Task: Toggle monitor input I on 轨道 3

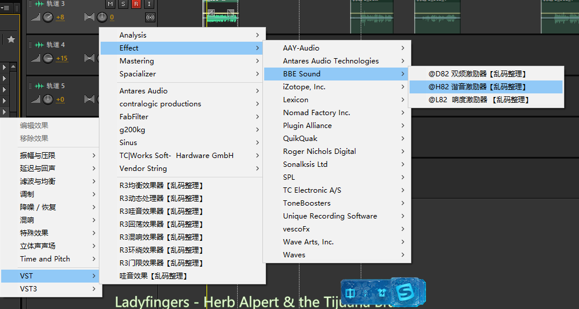Action: coord(149,4)
